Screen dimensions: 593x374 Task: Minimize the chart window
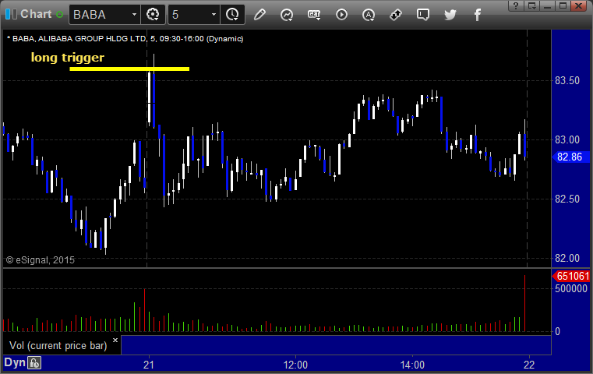tap(547, 5)
